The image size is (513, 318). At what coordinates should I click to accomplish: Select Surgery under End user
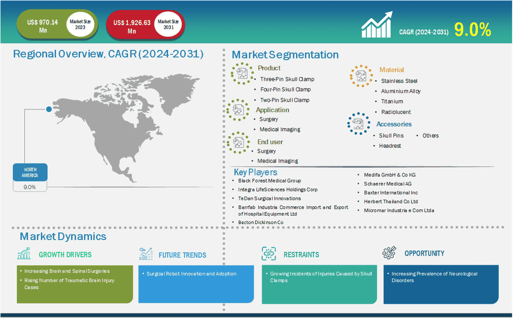[x=266, y=151]
